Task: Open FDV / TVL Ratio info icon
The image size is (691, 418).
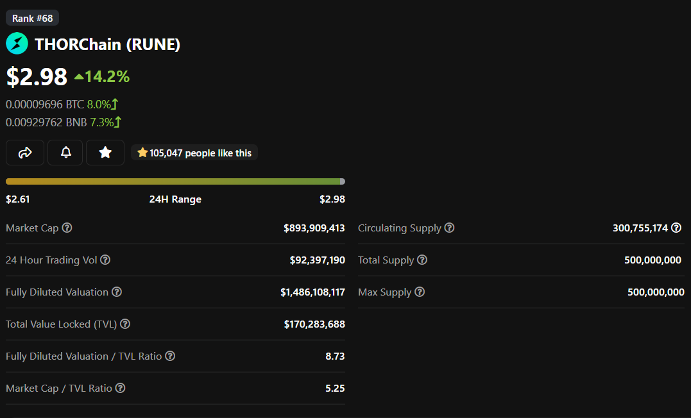Action: click(x=170, y=356)
